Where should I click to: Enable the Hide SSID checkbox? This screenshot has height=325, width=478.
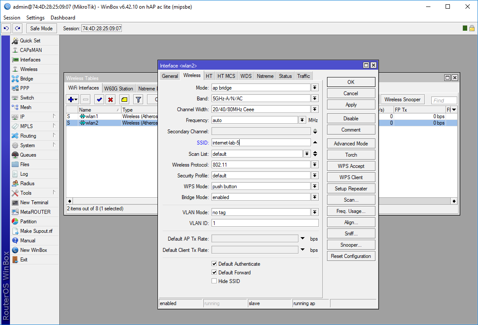coord(214,281)
